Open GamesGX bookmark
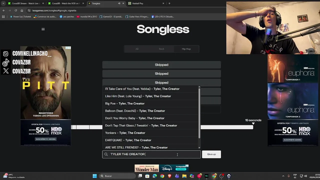This screenshot has width=320, height=180. (111, 17)
